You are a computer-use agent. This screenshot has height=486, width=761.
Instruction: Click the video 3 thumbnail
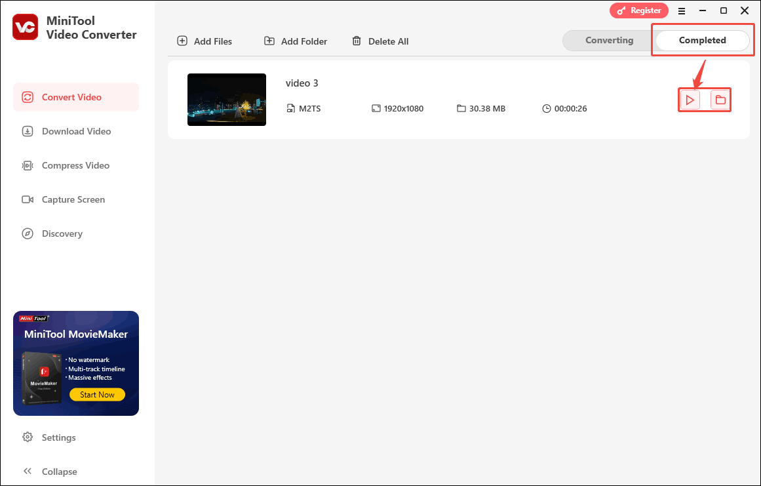[227, 100]
